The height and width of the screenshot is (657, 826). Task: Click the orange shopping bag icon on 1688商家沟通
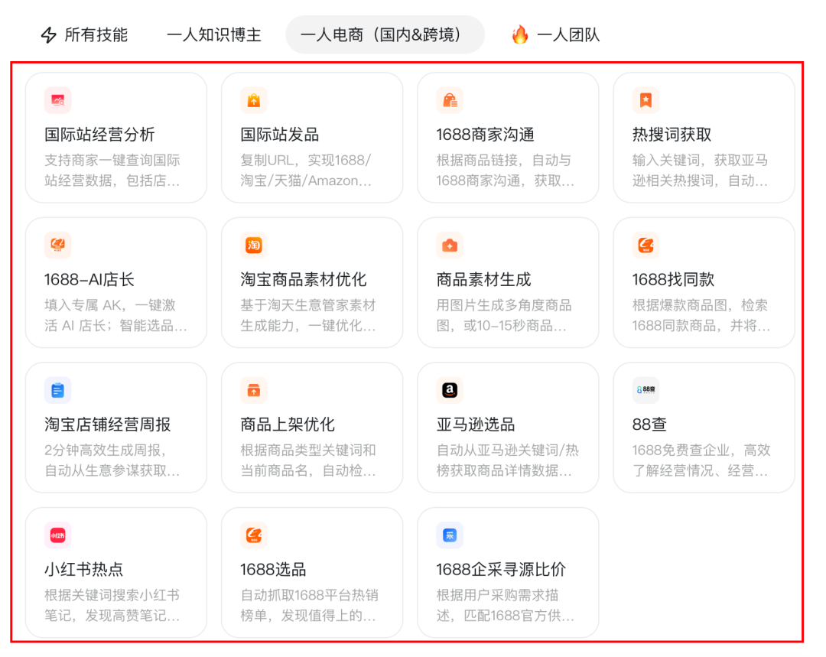450,100
